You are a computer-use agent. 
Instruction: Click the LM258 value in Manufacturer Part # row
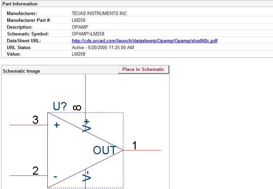coord(78,20)
